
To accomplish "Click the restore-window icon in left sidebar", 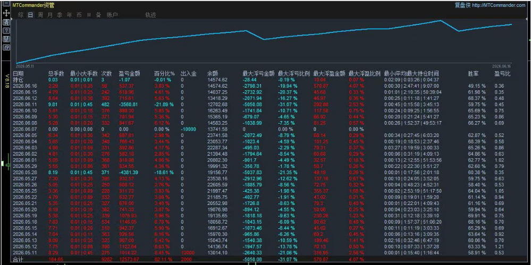I will (6, 48).
